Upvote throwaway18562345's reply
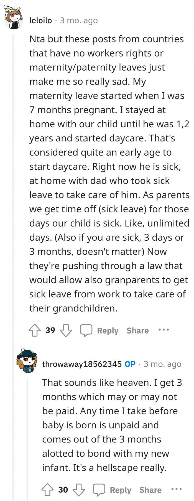Image resolution: width=194 pixels, height=501 pixels. point(48,490)
